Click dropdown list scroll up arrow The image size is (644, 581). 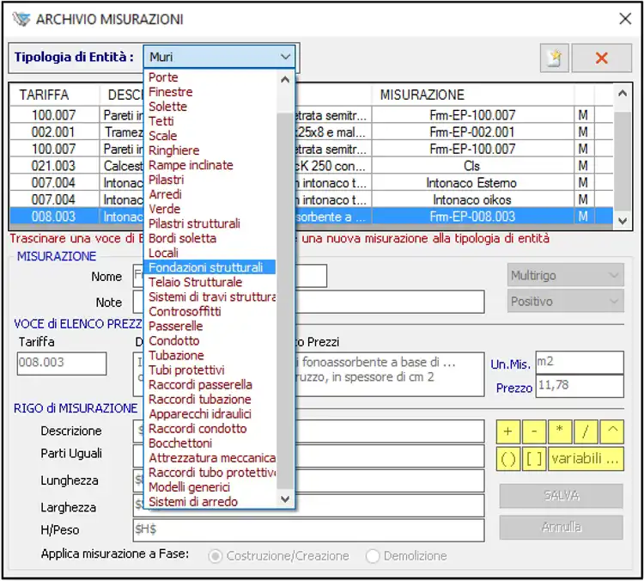tap(285, 79)
